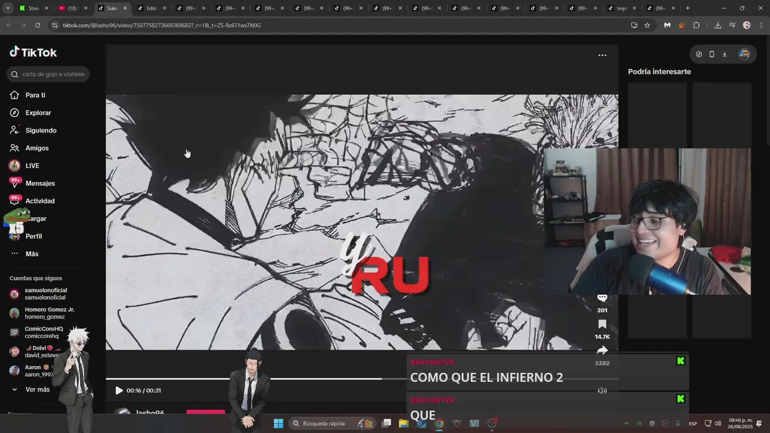The width and height of the screenshot is (770, 433).
Task: Seek on the video progress bar
Action: (x=362, y=379)
